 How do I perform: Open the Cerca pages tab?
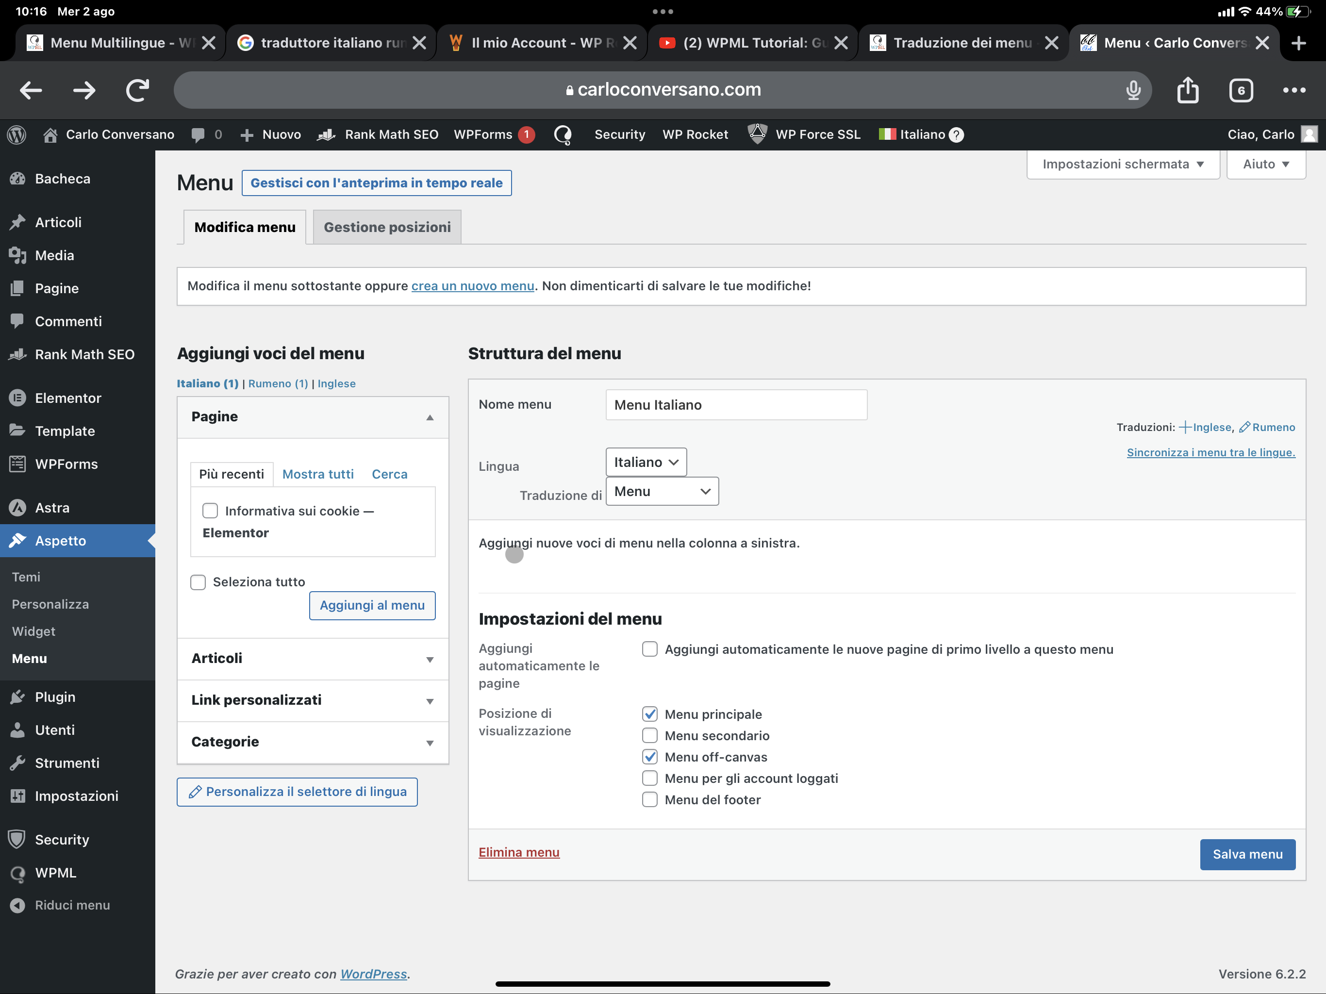tap(390, 474)
